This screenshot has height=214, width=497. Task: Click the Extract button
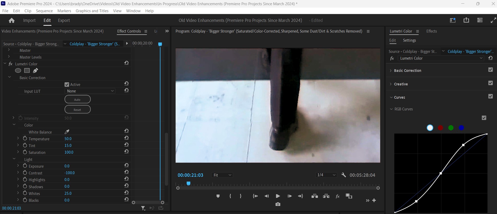coord(326,196)
